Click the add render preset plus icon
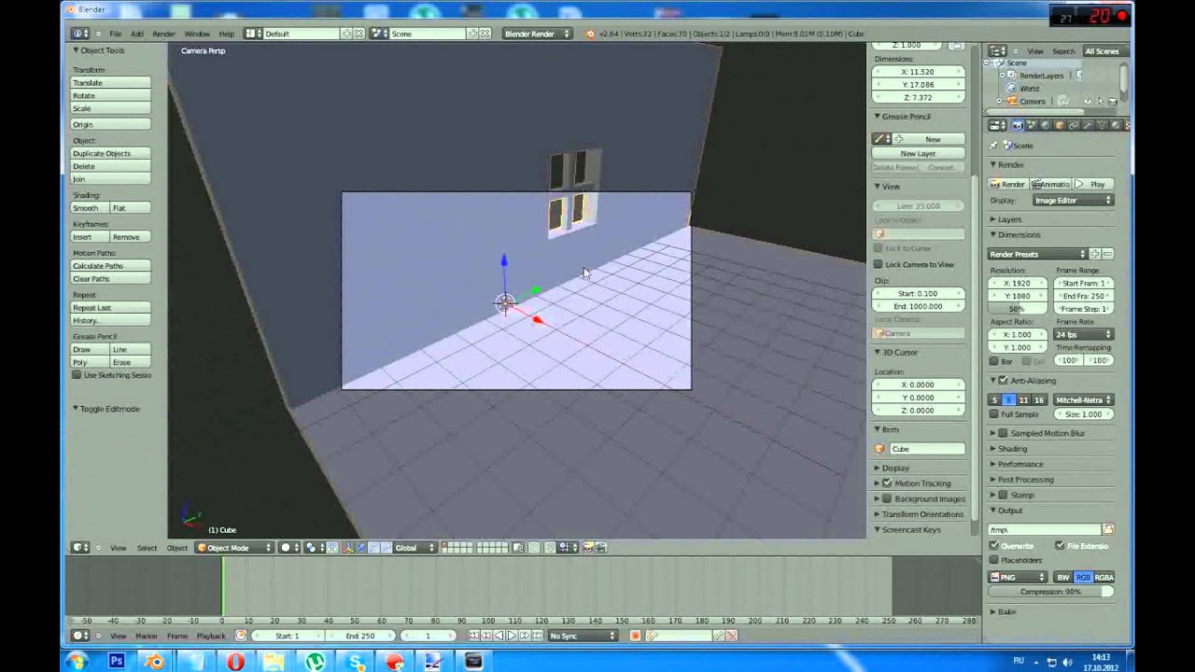Image resolution: width=1195 pixels, height=672 pixels. [x=1095, y=254]
